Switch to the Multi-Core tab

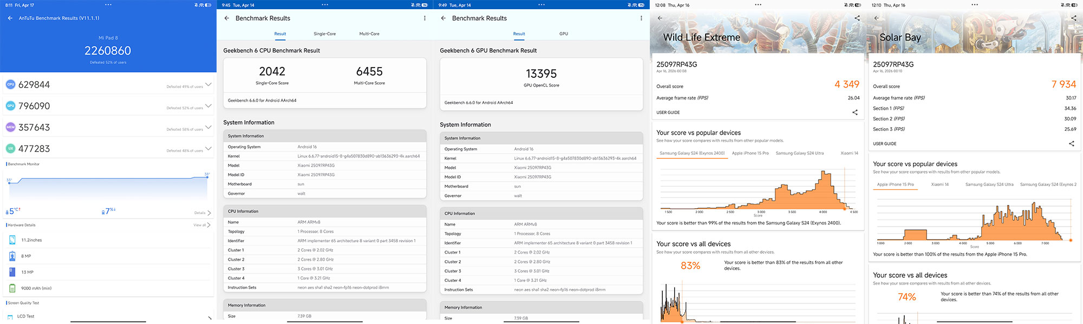tap(369, 34)
